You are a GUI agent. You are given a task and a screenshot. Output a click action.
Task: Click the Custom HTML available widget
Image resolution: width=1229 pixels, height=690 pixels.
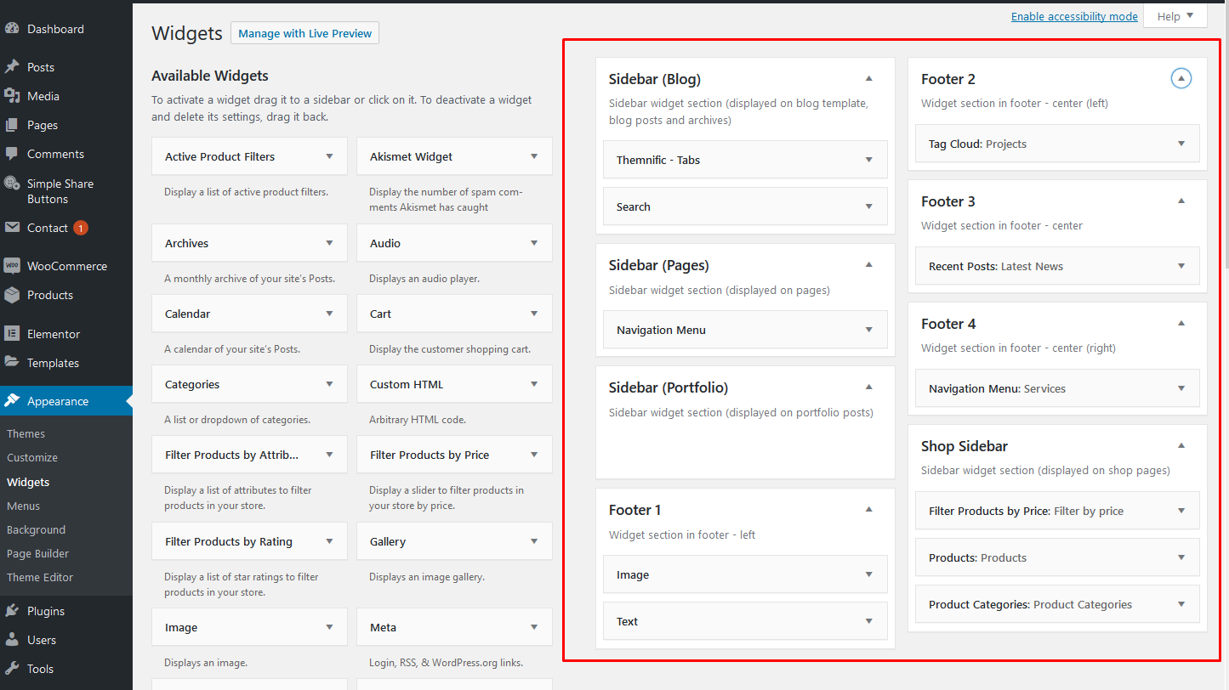coord(454,384)
